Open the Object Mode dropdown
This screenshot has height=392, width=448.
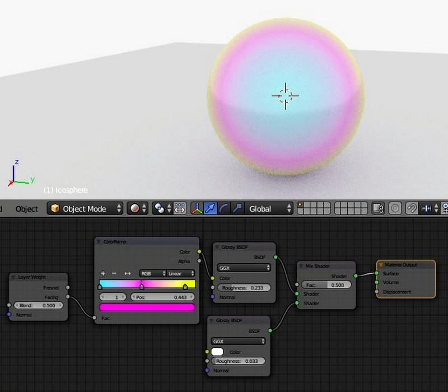(x=86, y=208)
